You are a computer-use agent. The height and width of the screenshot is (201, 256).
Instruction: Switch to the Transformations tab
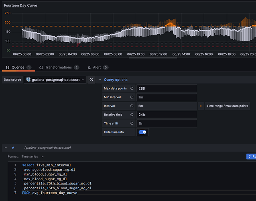tap(59, 68)
